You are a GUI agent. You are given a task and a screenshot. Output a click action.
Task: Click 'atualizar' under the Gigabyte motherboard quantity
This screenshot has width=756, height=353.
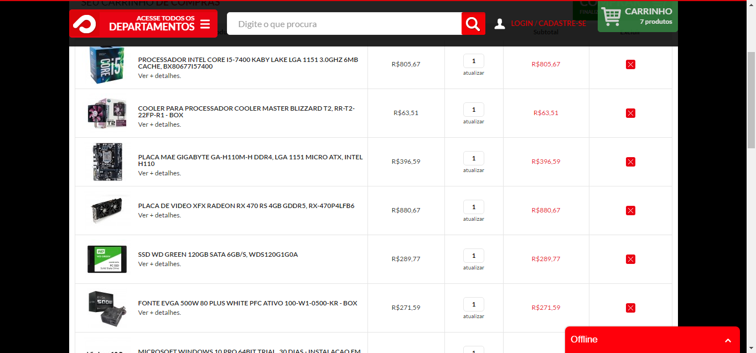point(474,170)
